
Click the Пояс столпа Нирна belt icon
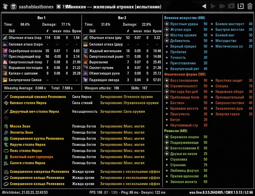coord(6,151)
